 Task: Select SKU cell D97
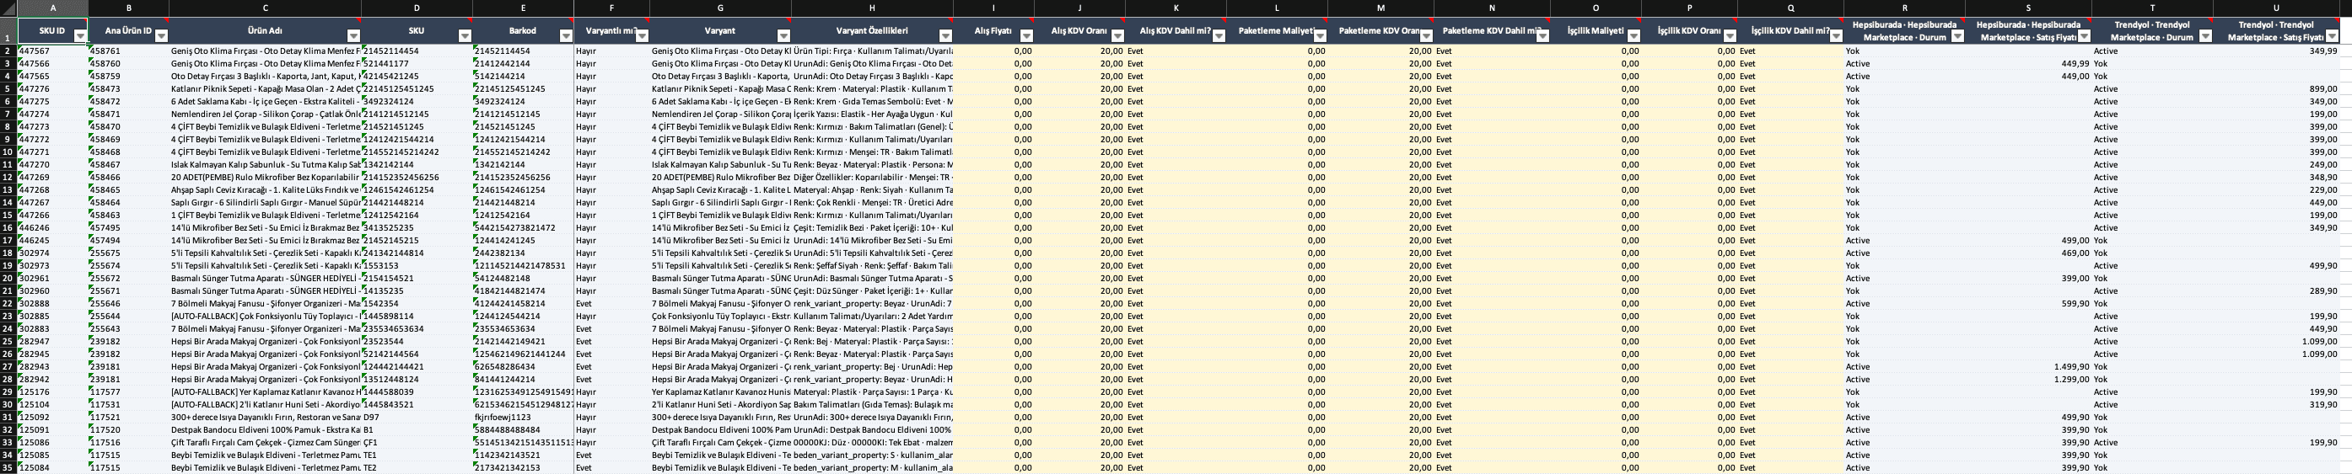pos(417,418)
